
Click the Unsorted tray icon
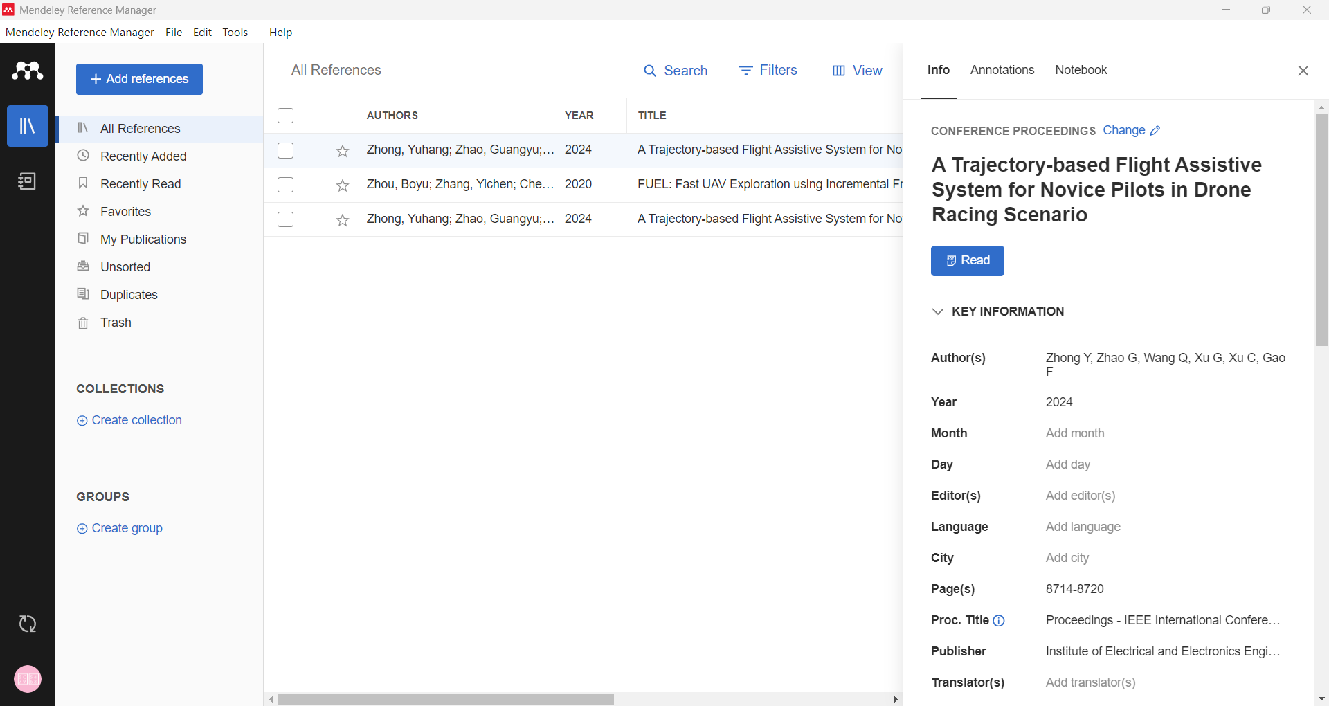[83, 266]
